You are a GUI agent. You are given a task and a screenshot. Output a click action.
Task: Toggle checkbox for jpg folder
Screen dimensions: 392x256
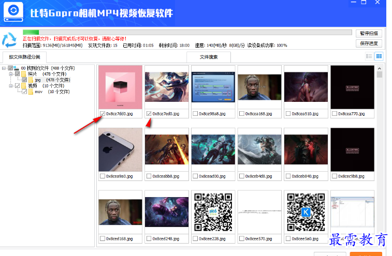[24, 80]
